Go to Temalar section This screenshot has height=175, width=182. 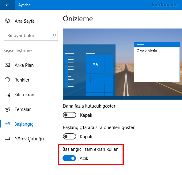point(22,109)
